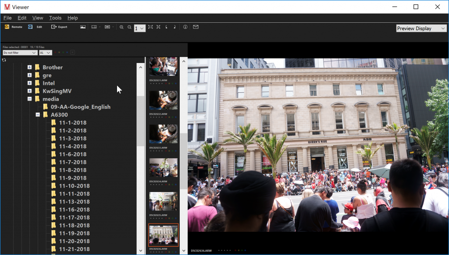This screenshot has height=255, width=449.
Task: Open the Tools menu
Action: pyautogui.click(x=55, y=18)
